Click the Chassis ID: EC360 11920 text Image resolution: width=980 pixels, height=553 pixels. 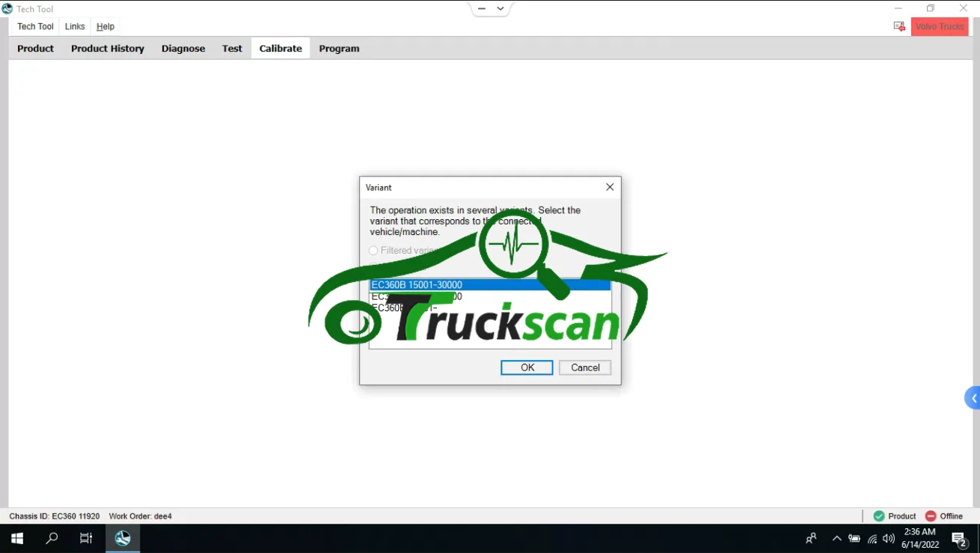(55, 516)
